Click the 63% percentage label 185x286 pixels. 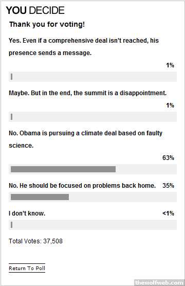coord(168,158)
